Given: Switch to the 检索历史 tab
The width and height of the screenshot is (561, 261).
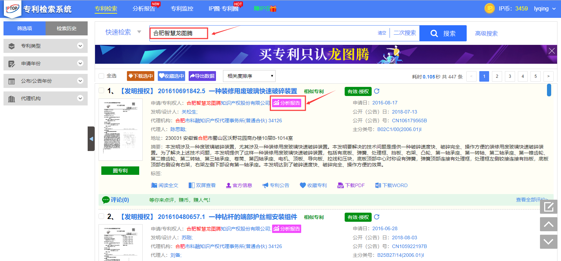Looking at the screenshot, I should click(x=67, y=28).
